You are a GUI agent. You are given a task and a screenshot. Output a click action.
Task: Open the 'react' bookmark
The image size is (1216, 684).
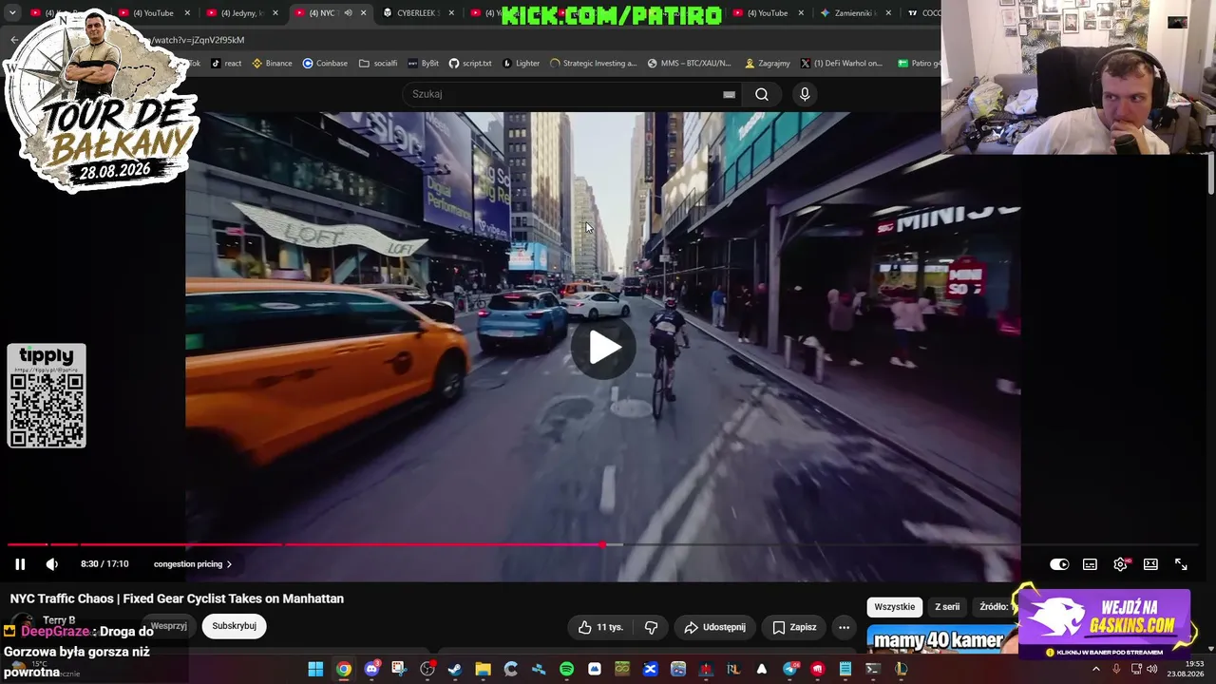coord(226,64)
